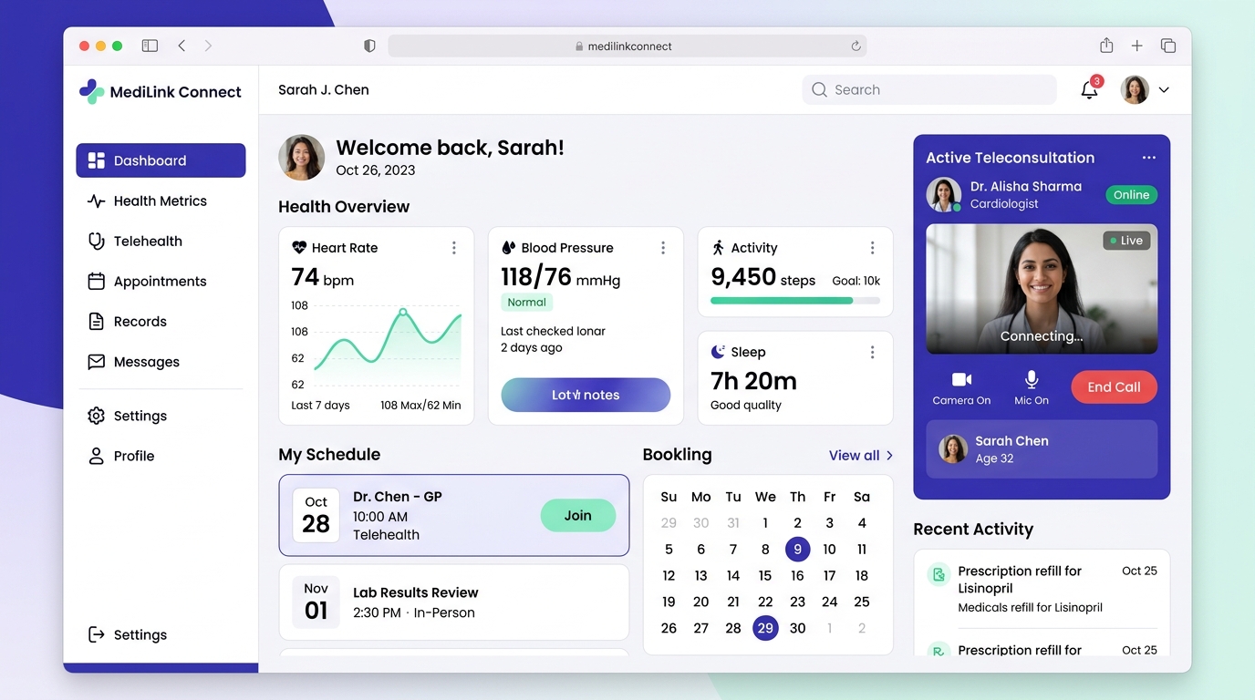Image resolution: width=1255 pixels, height=700 pixels.
Task: Open Blood Pressure card options menu
Action: pyautogui.click(x=663, y=248)
